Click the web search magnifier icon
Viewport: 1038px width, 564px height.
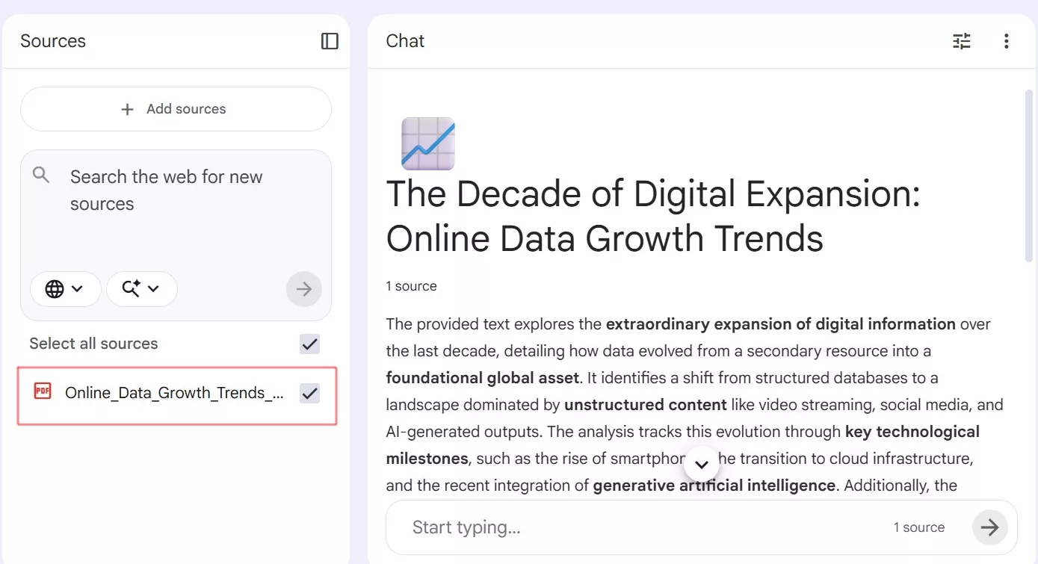pyautogui.click(x=41, y=173)
